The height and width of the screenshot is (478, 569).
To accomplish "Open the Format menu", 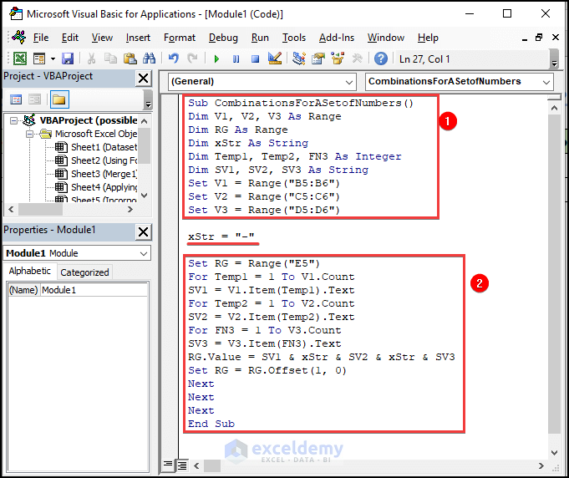I will pos(180,38).
